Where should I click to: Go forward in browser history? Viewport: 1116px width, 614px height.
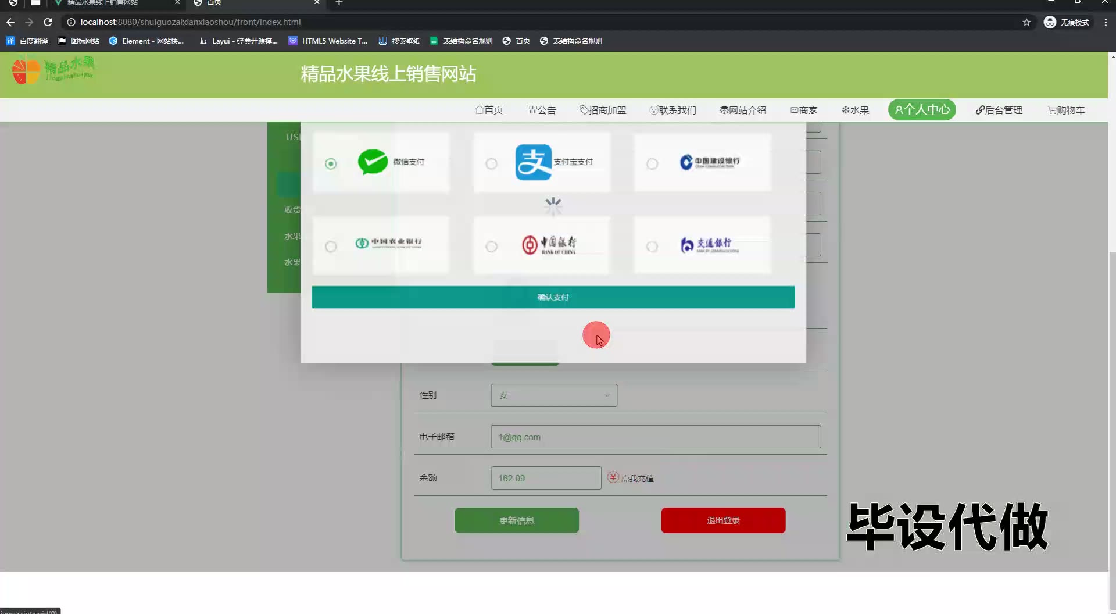pyautogui.click(x=29, y=22)
